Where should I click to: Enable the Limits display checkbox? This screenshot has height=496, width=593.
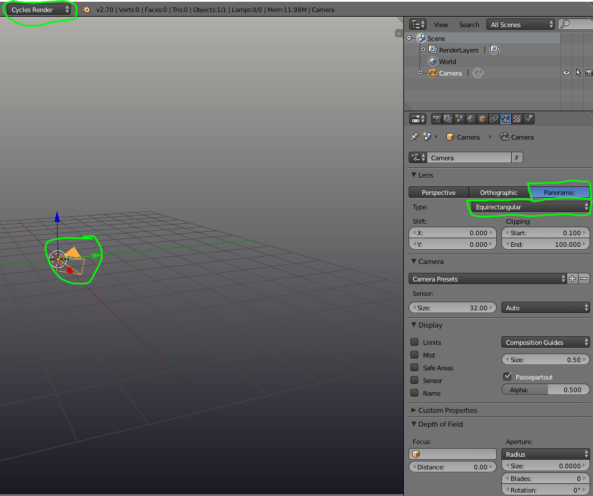point(414,342)
